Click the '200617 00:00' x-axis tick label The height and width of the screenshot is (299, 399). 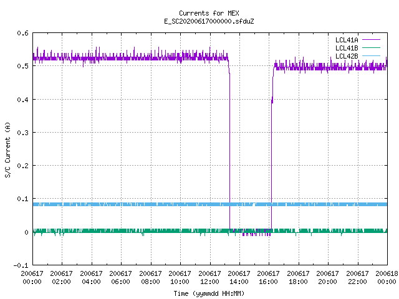tap(32, 277)
